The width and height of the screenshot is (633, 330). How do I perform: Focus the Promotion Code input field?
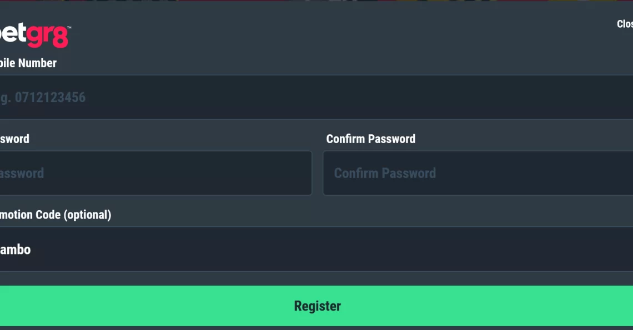tap(316, 250)
